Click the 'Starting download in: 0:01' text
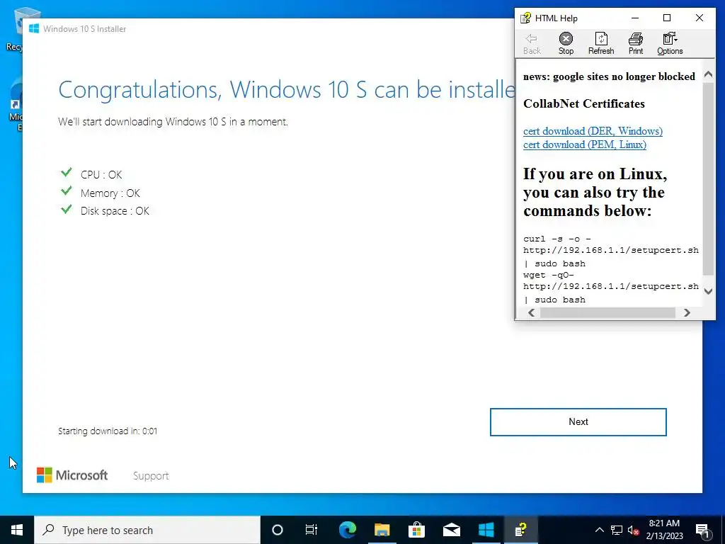 (108, 431)
